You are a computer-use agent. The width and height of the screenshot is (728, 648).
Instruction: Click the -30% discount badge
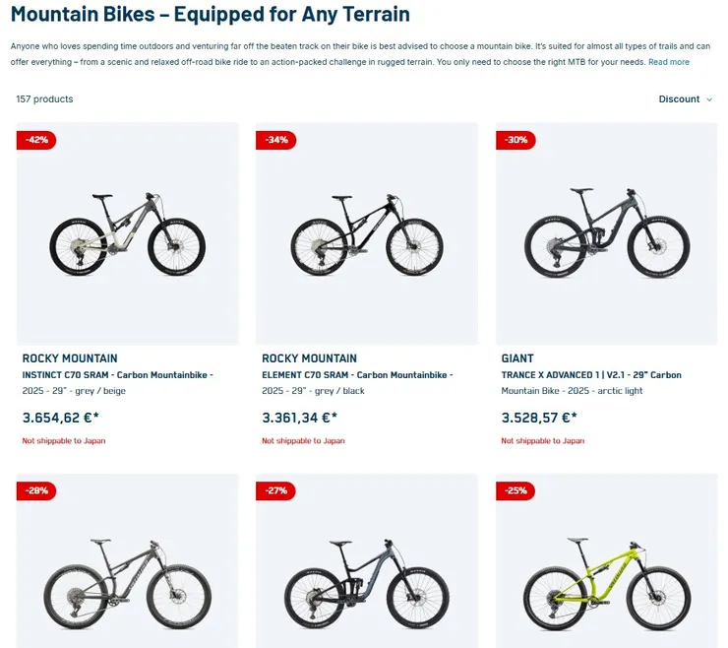[516, 140]
